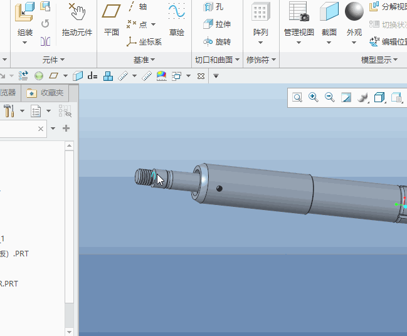Open the 基准 group menu
Image resolution: width=407 pixels, height=336 pixels.
click(144, 60)
